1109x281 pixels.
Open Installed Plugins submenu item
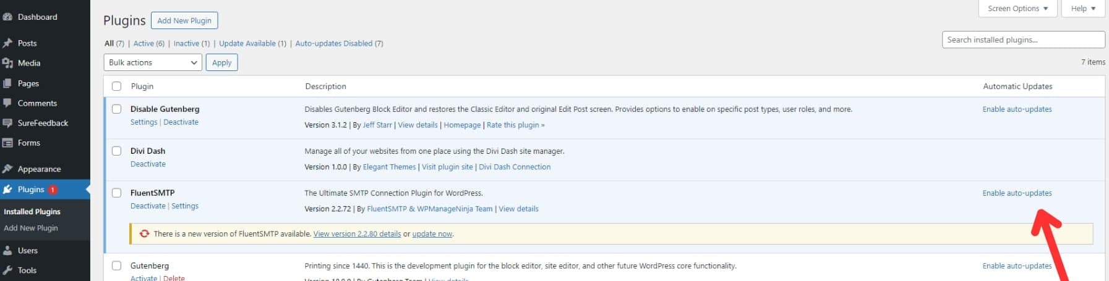(x=32, y=212)
